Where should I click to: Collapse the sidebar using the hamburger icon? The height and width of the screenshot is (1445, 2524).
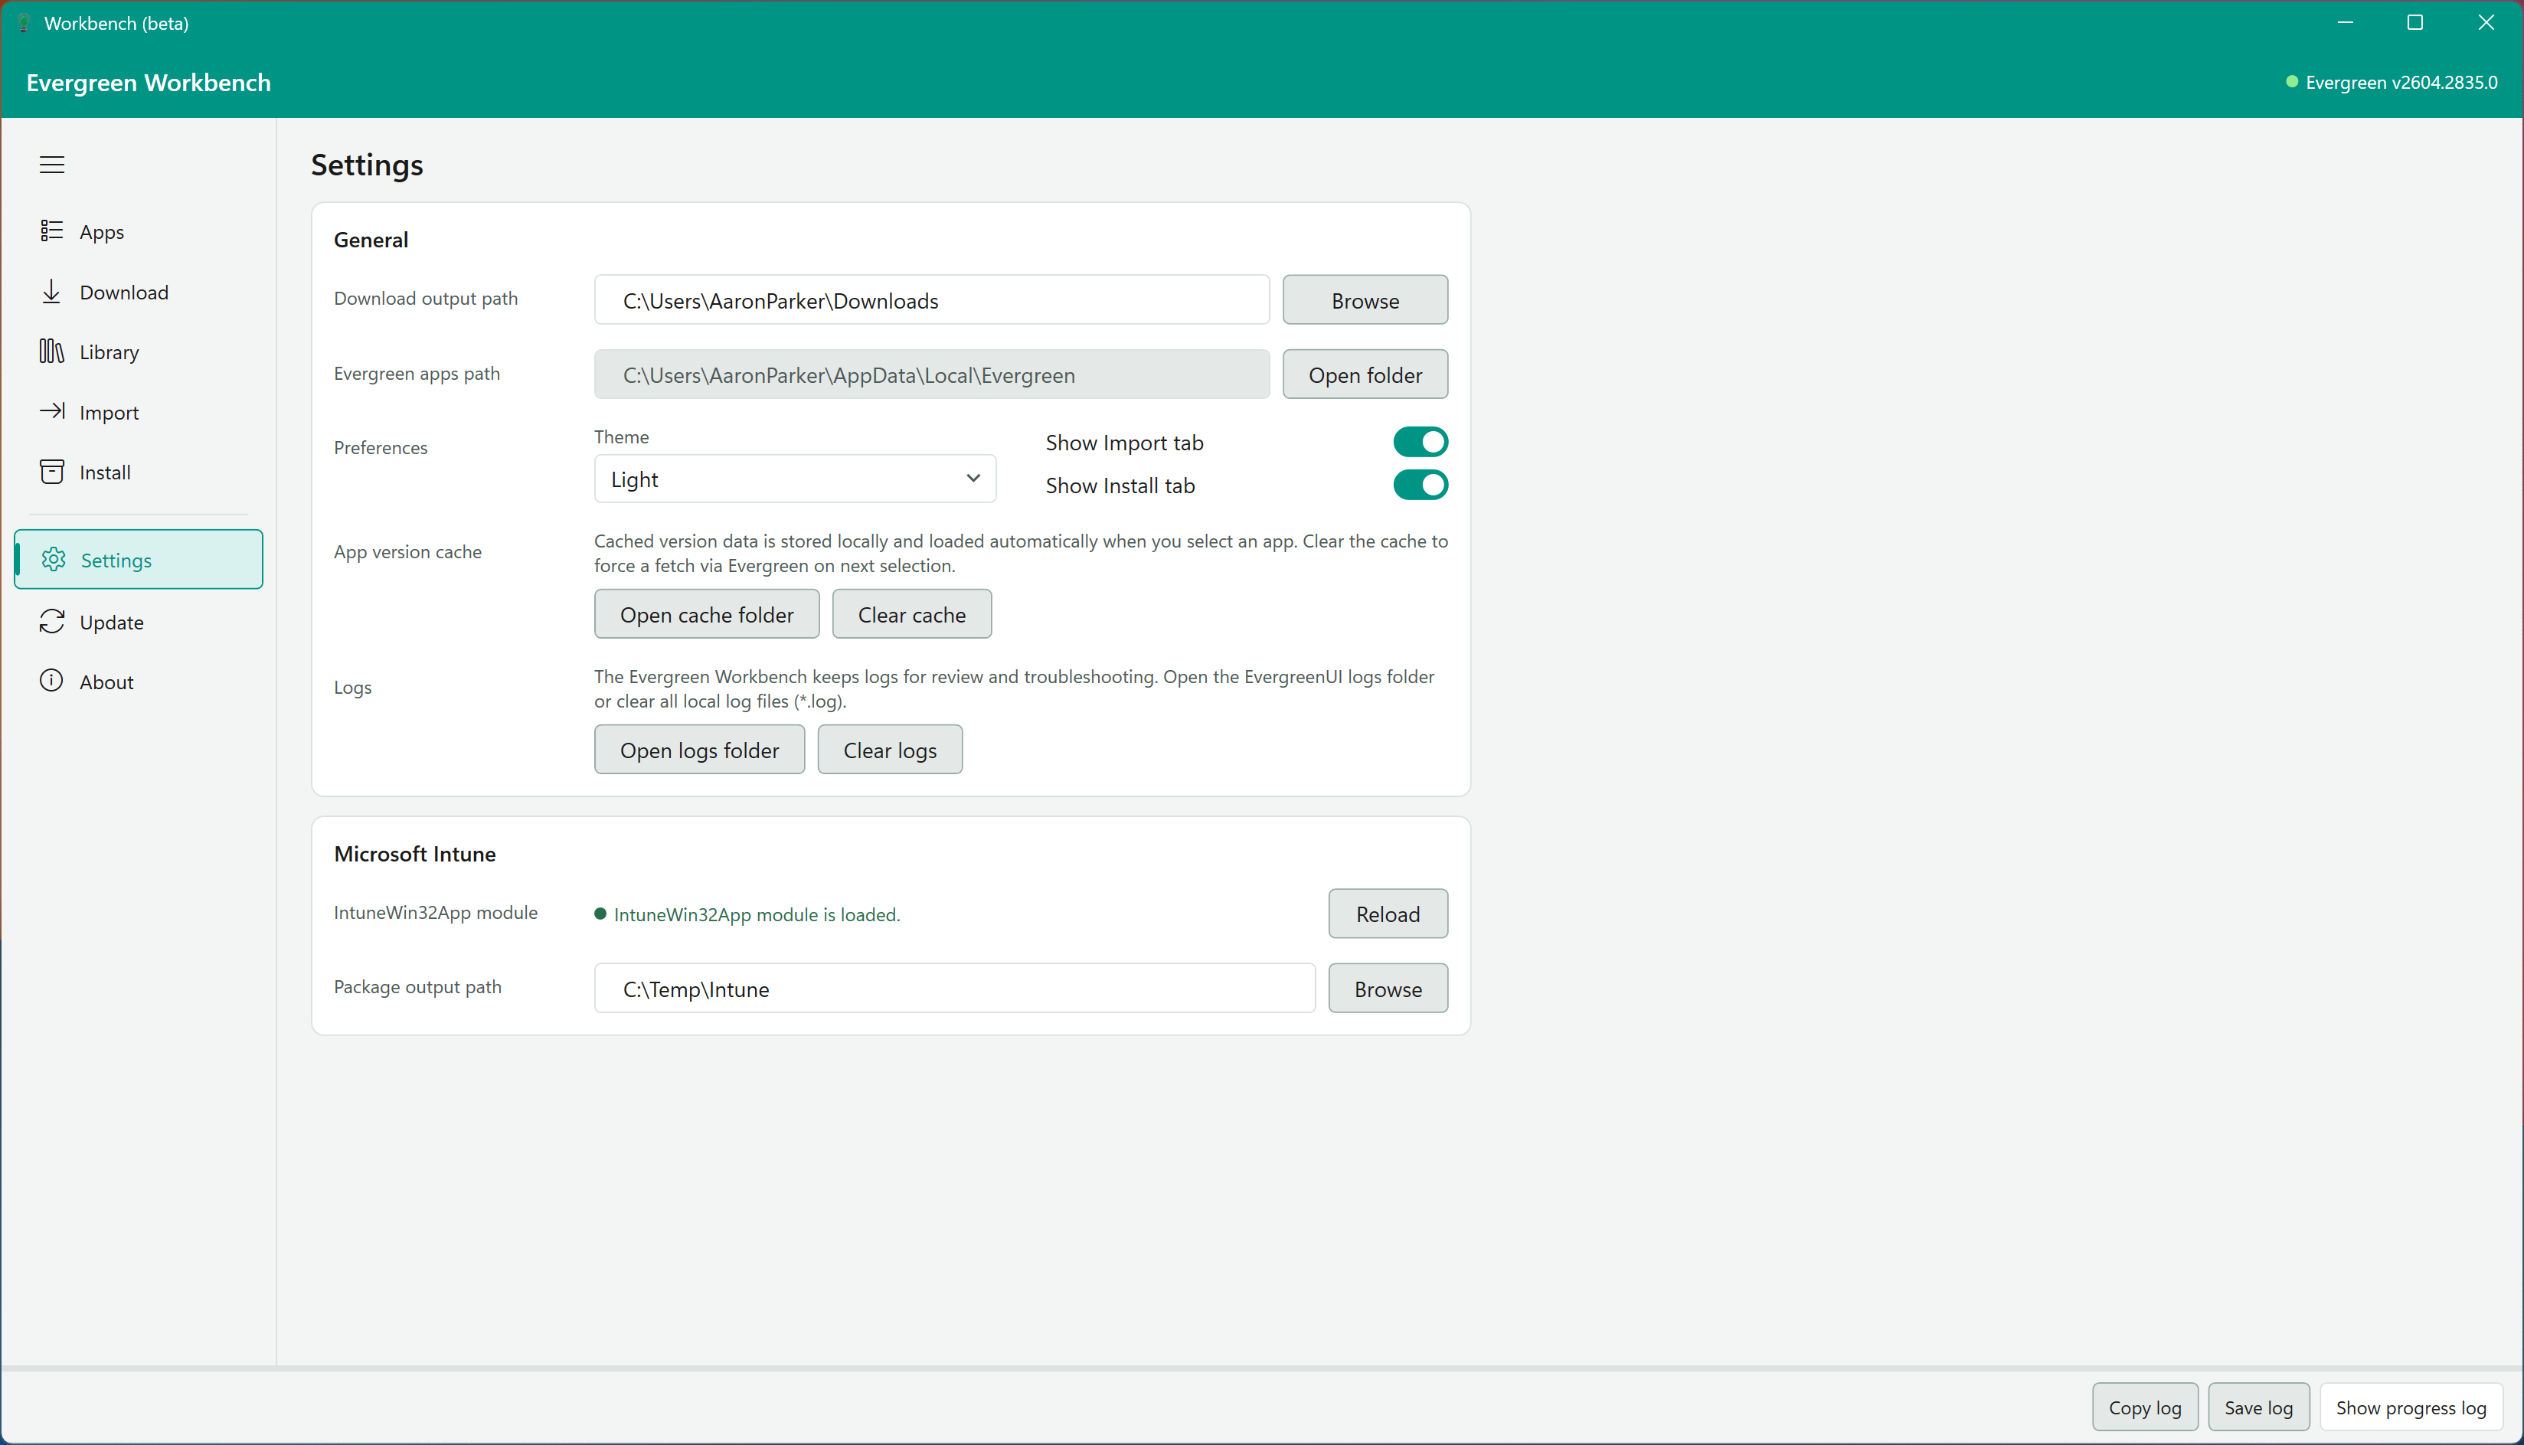pyautogui.click(x=51, y=165)
